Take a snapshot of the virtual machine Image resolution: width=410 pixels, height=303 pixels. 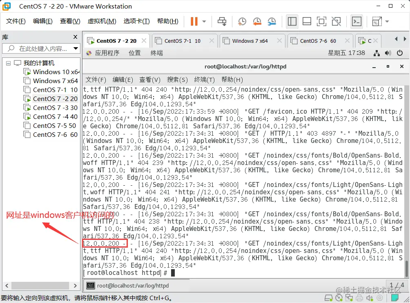click(x=242, y=21)
